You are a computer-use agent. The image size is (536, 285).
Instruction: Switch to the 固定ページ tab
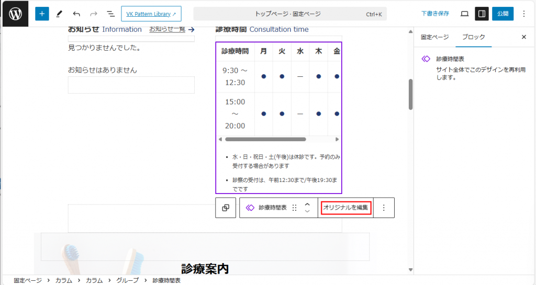click(x=434, y=37)
